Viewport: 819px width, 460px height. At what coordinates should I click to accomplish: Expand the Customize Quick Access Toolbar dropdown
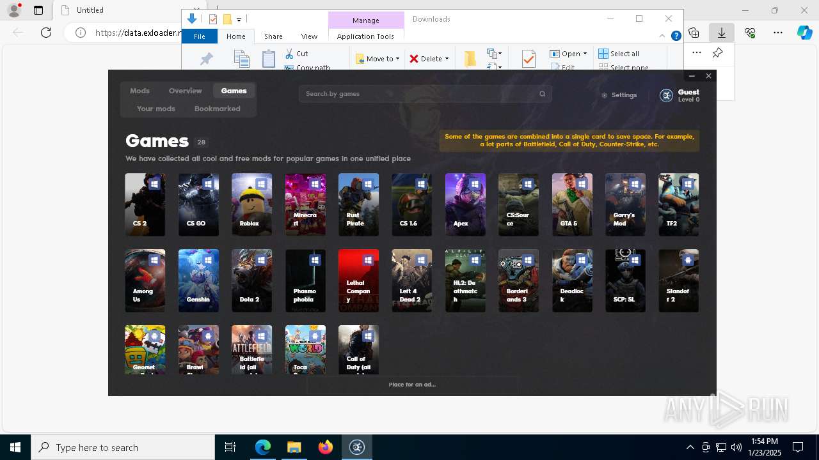coord(239,19)
